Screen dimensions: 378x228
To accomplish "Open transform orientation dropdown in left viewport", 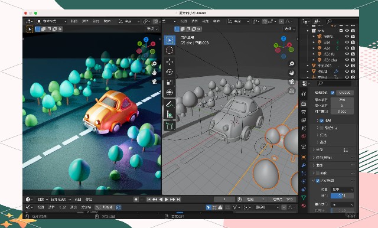I will tap(129, 21).
